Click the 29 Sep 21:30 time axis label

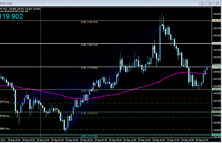pos(202,140)
